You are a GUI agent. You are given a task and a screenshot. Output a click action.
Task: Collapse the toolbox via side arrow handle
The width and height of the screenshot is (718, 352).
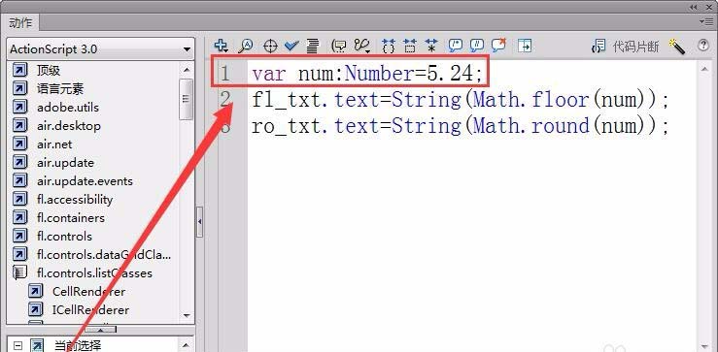pos(199,222)
